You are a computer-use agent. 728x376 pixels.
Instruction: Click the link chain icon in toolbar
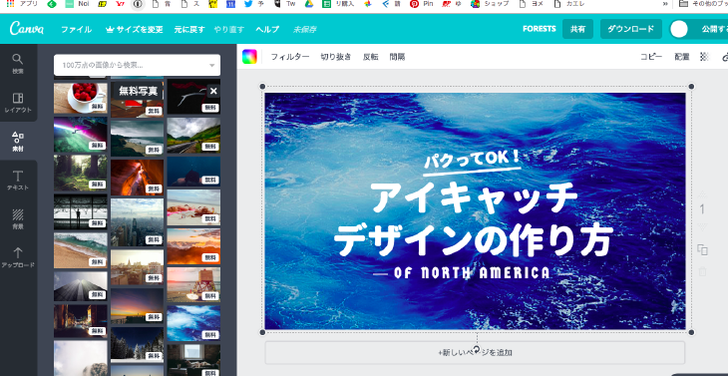coord(725,57)
